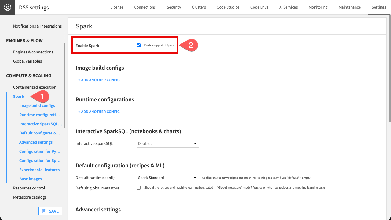Open the Monitoring tab
391x220 pixels.
[318, 7]
